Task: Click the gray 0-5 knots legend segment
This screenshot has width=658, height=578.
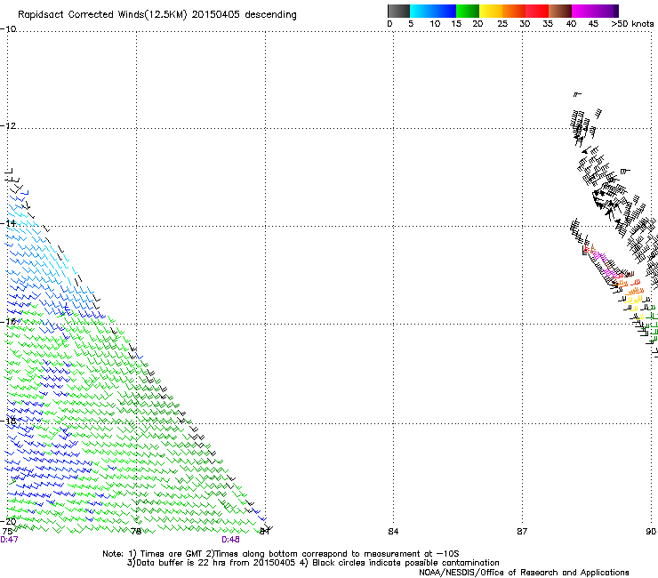Action: pyautogui.click(x=398, y=11)
